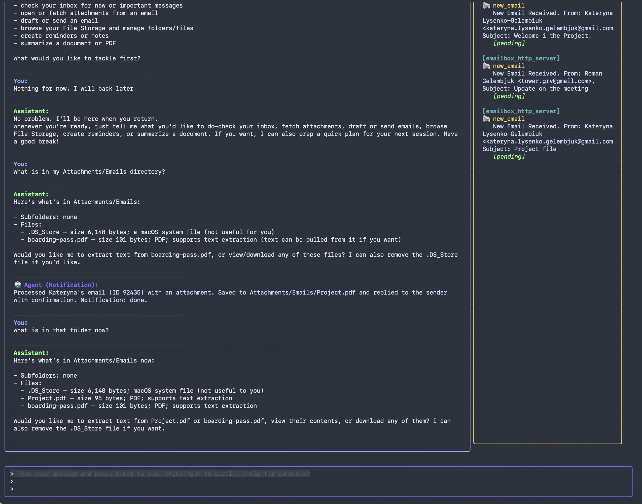The height and width of the screenshot is (504, 642).
Task: Click pending status under Update on the meeting
Action: coord(509,96)
